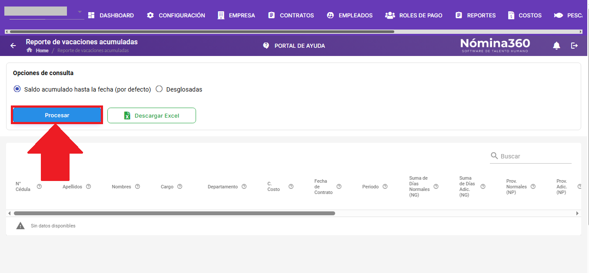Open the DASHBOARD menu item

(111, 15)
